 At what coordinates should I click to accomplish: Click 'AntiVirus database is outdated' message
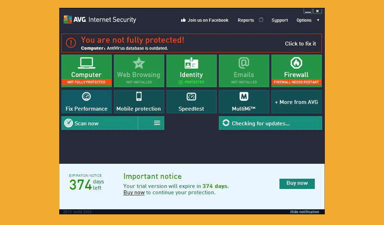pyautogui.click(x=137, y=48)
